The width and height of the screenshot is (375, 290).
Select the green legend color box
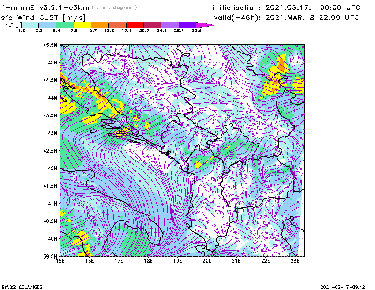click(x=65, y=25)
